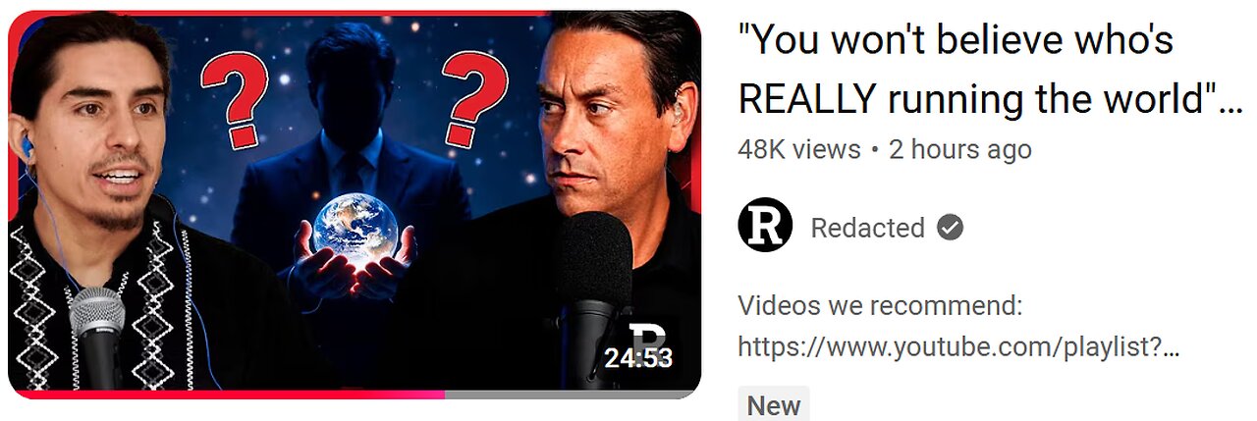Screen dimensions: 1257x421
Task: Click the Redacted channel name
Action: pyautogui.click(x=867, y=228)
